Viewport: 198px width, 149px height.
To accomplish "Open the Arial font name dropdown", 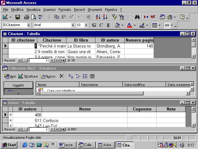I will (x=73, y=25).
